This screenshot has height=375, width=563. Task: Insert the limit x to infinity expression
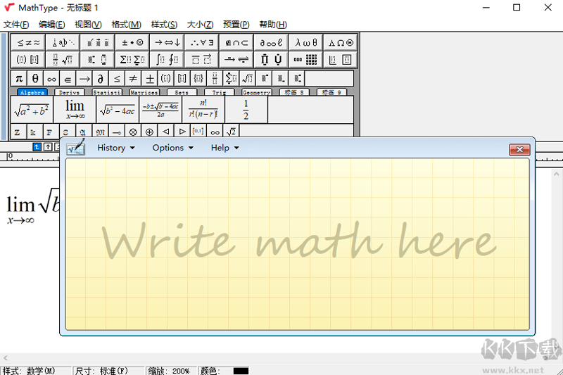point(75,110)
